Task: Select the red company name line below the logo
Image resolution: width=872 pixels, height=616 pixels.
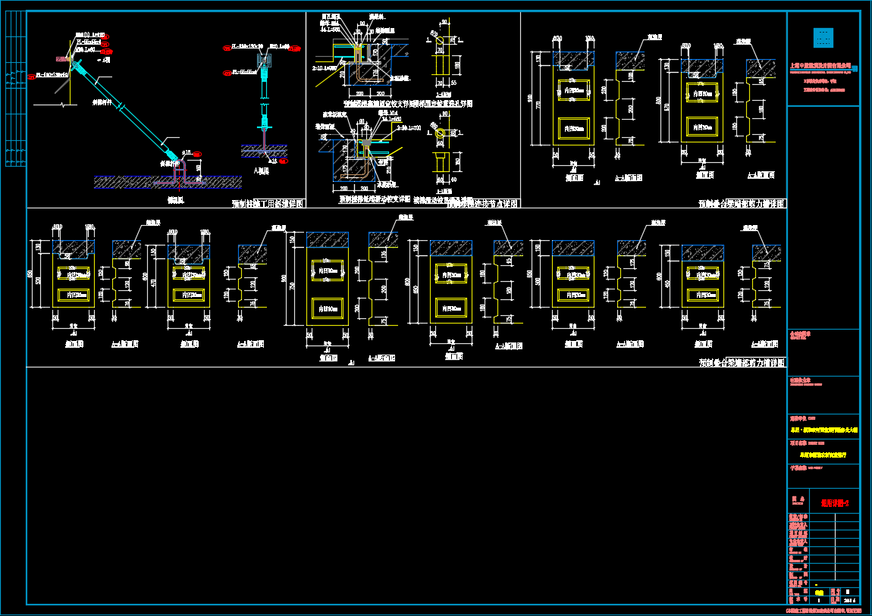Action: click(821, 66)
